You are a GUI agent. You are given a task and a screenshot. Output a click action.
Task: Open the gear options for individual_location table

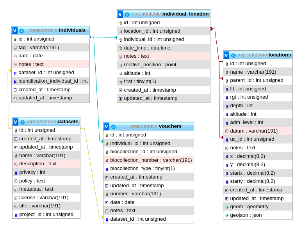(127, 14)
